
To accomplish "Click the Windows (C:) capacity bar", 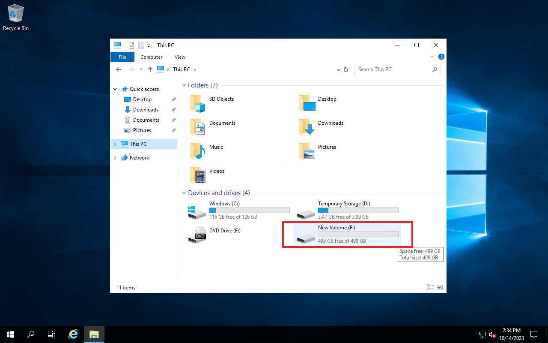I will coord(249,211).
